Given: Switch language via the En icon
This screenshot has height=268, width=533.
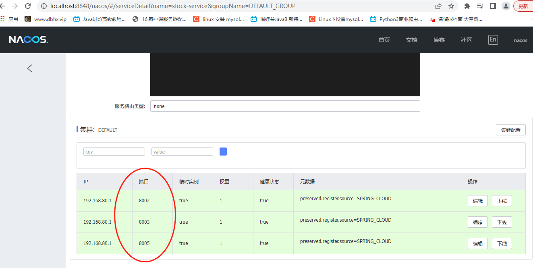Looking at the screenshot, I should [493, 39].
